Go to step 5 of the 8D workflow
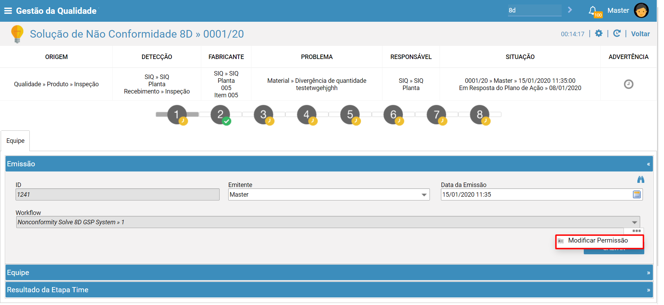 point(350,115)
